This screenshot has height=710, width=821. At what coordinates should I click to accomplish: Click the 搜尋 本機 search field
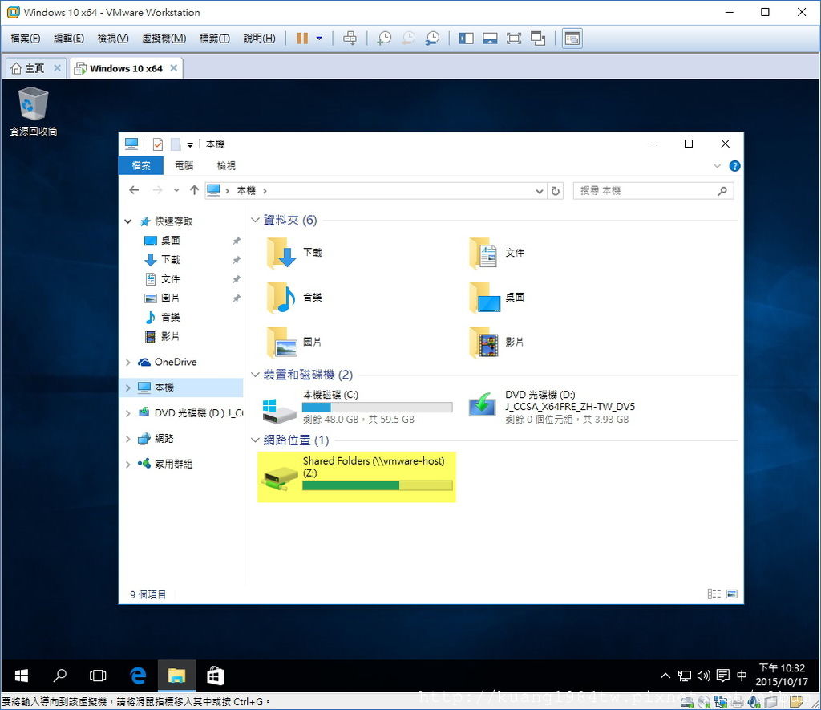(653, 191)
